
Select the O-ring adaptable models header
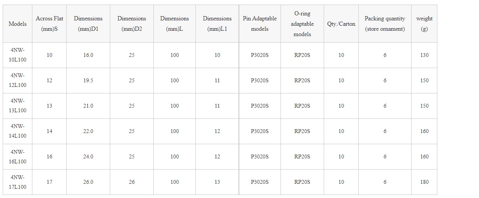pyautogui.click(x=302, y=24)
